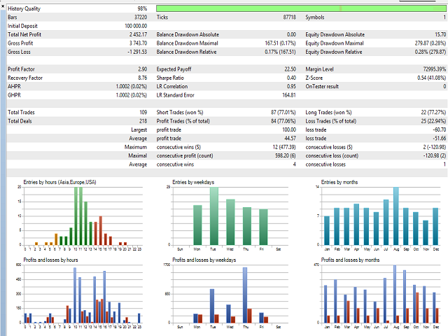Click the Long Trades (won %) label
This screenshot has width=448, height=336.
click(329, 112)
